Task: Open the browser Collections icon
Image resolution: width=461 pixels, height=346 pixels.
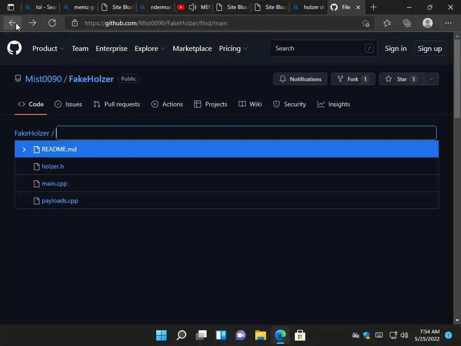Action: (x=407, y=23)
